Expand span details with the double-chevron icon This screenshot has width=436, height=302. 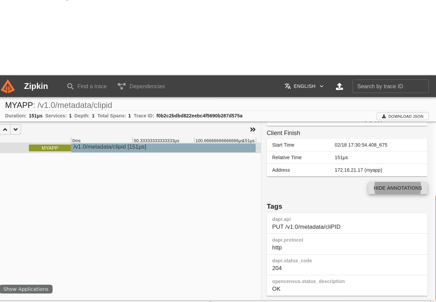253,129
